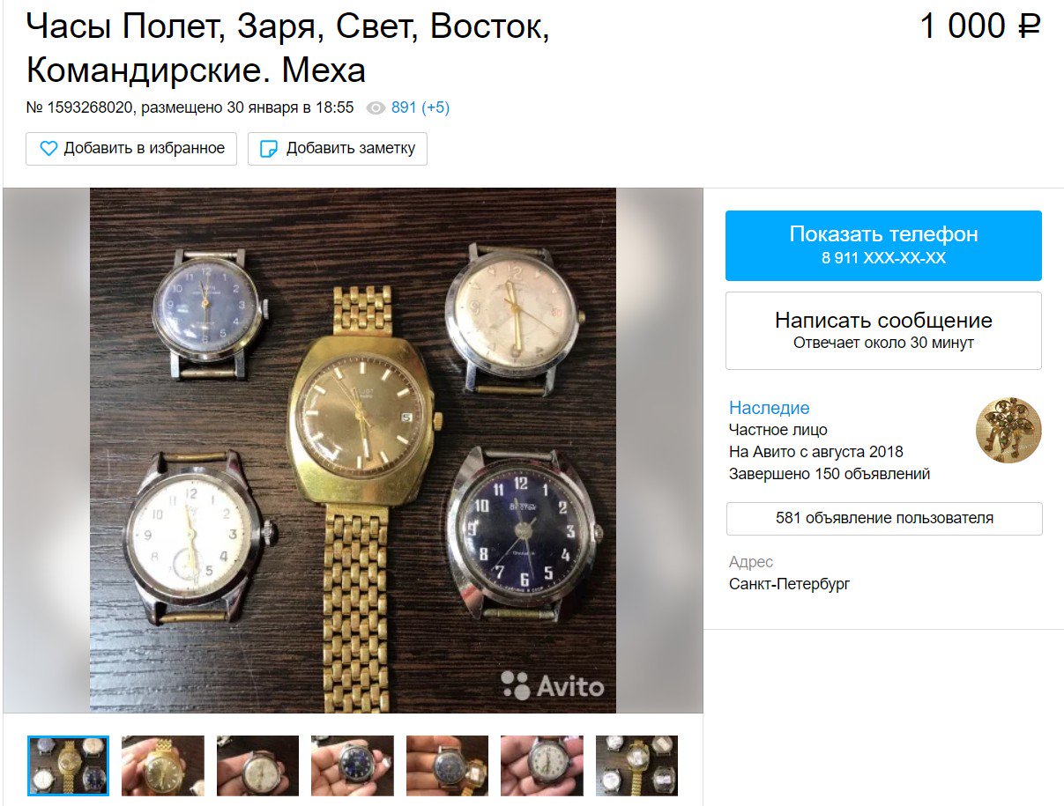The image size is (1064, 806).
Task: Add a note with Добавить заметку
Action: pyautogui.click(x=338, y=149)
